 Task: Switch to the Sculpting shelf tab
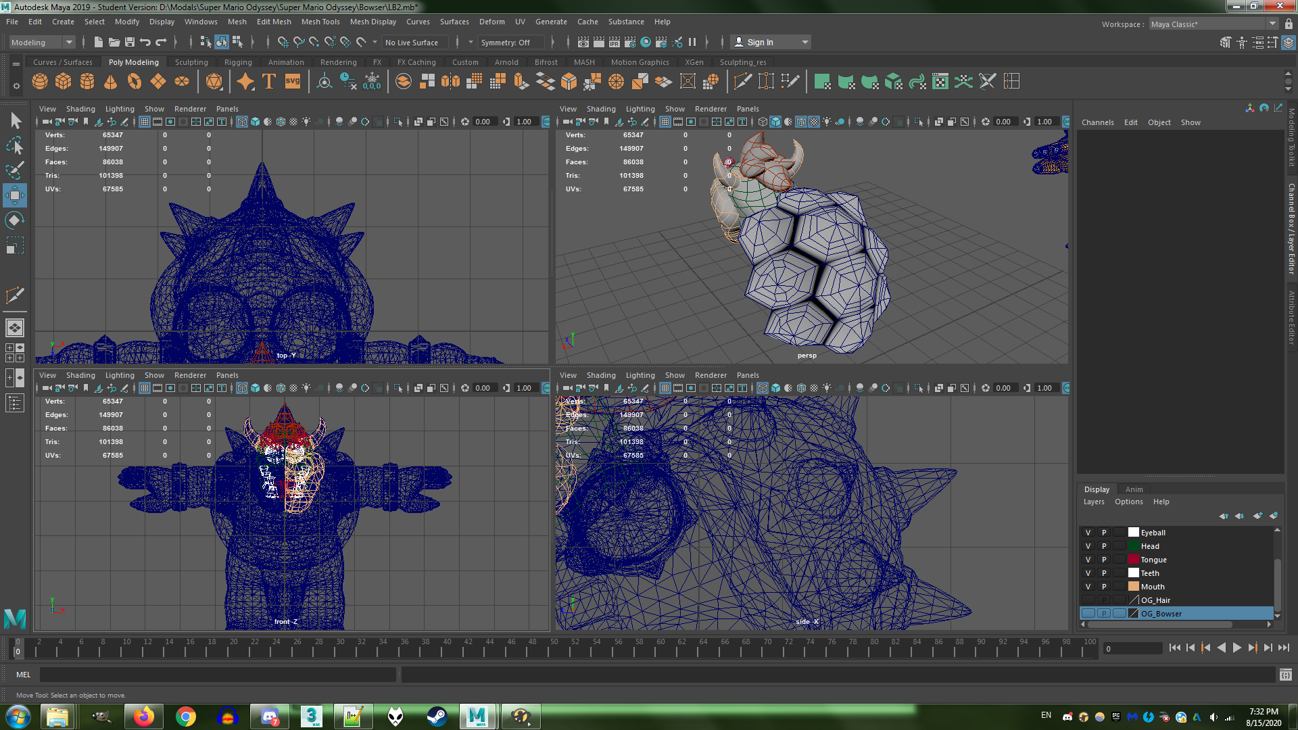191,62
